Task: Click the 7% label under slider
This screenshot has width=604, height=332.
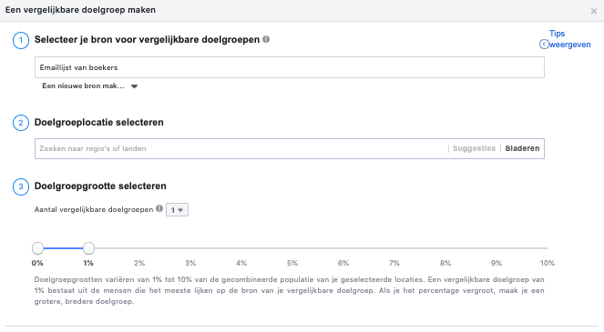Action: click(394, 263)
